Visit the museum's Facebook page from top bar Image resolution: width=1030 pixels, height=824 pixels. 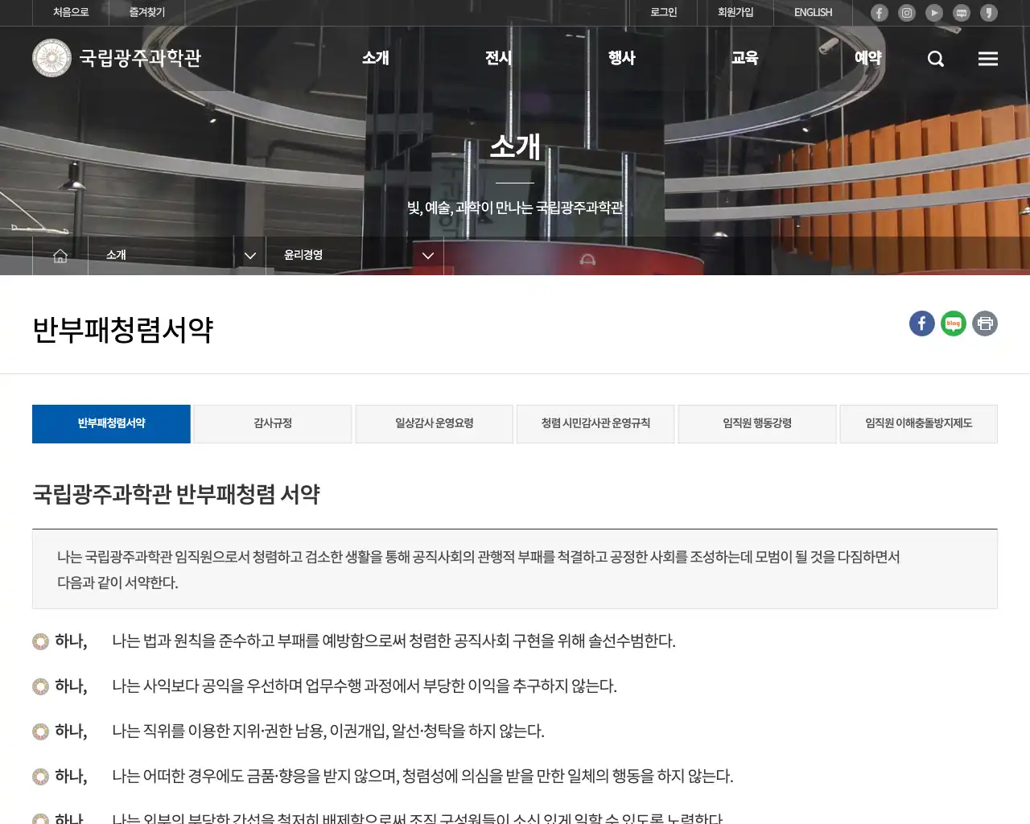click(879, 13)
